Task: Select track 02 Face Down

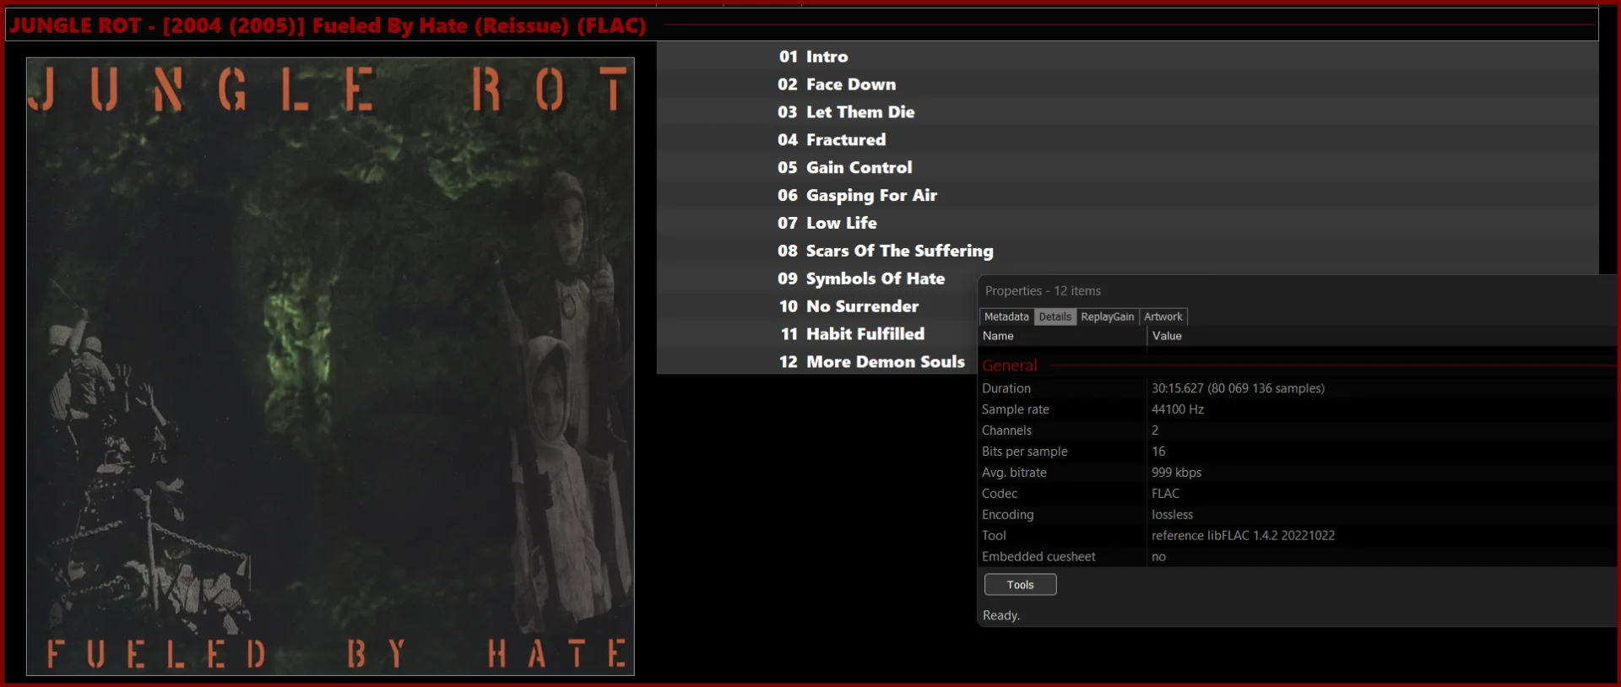Action: (x=1127, y=84)
